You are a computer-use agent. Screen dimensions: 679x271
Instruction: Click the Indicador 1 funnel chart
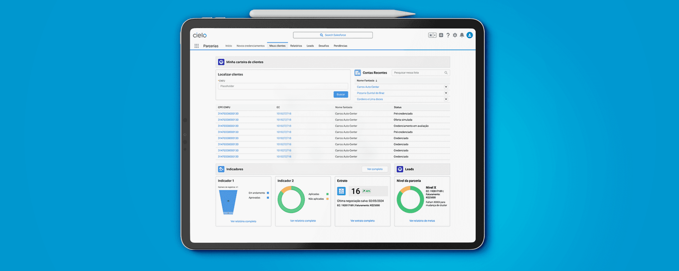(228, 202)
